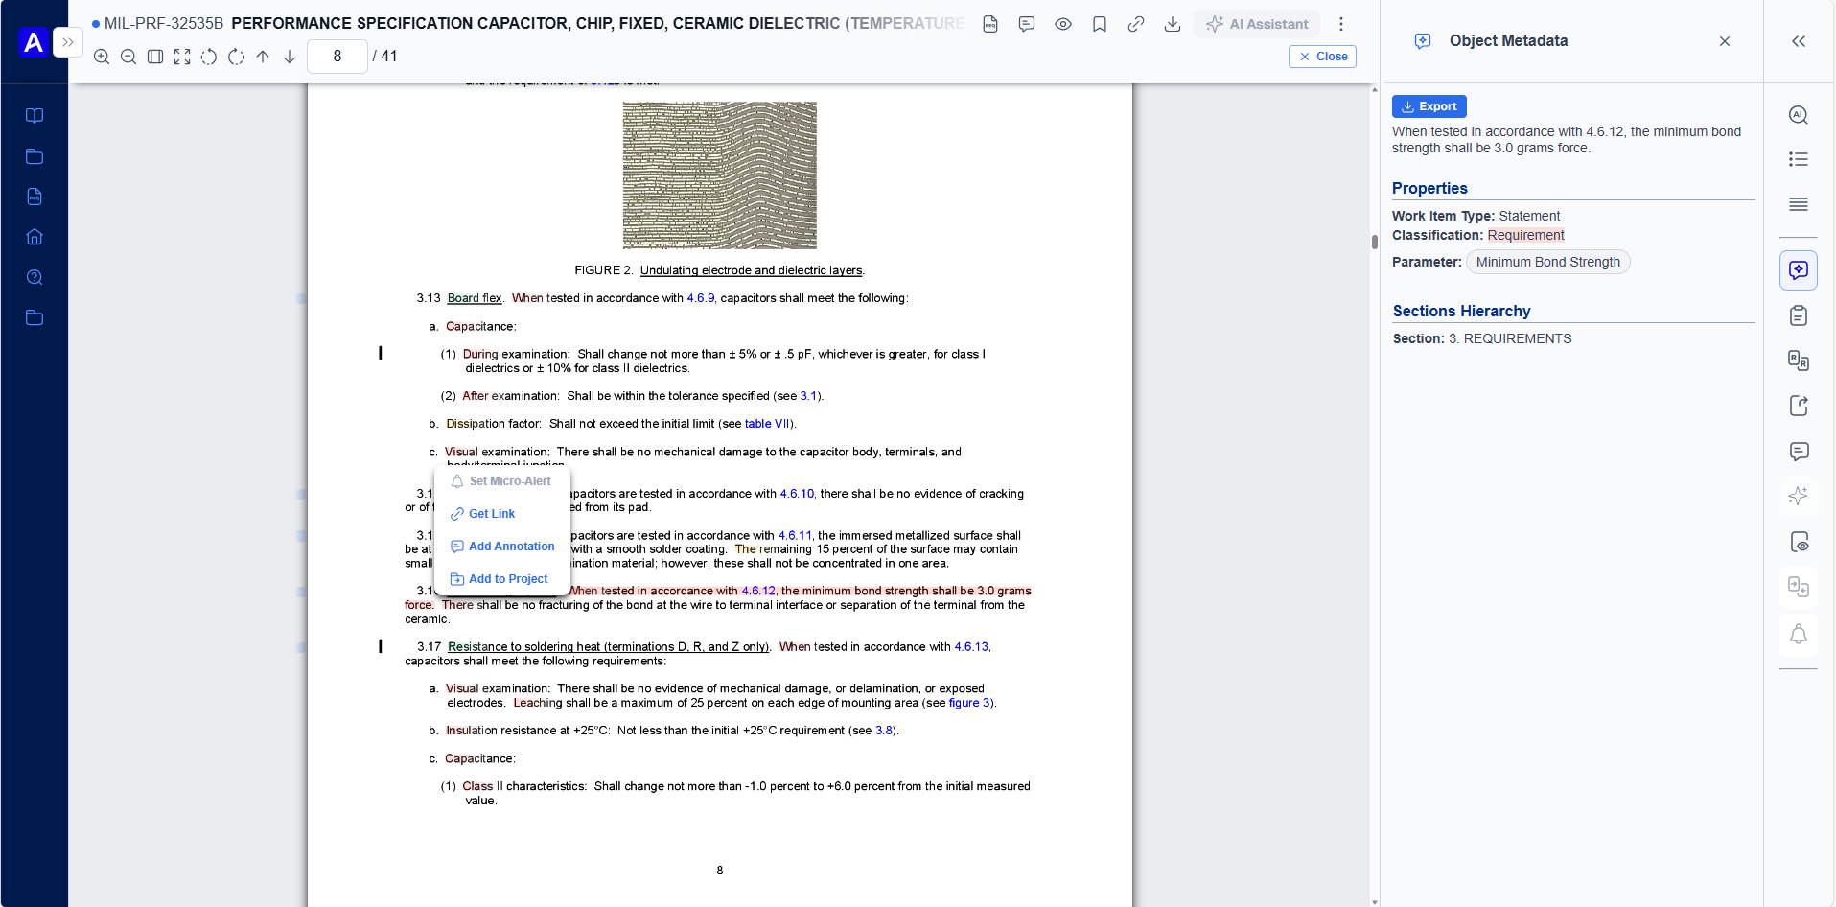Open the AI search icon in right sidebar
The width and height of the screenshot is (1836, 907).
click(x=1800, y=114)
